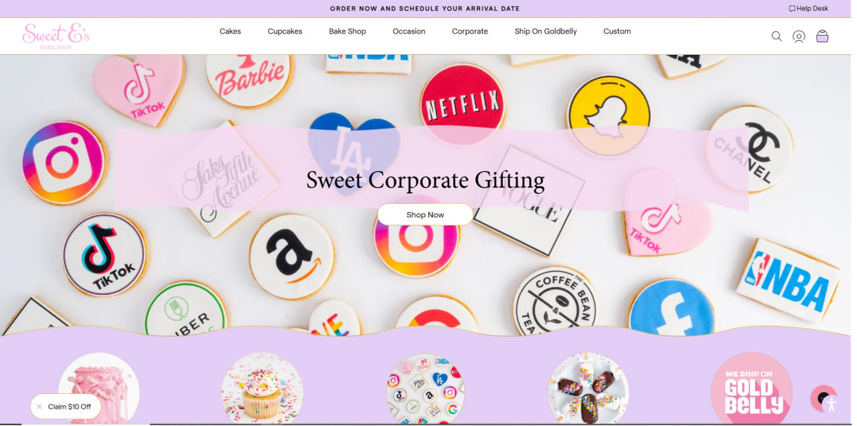The image size is (857, 426).
Task: Click the Shop Now button
Action: tap(425, 215)
